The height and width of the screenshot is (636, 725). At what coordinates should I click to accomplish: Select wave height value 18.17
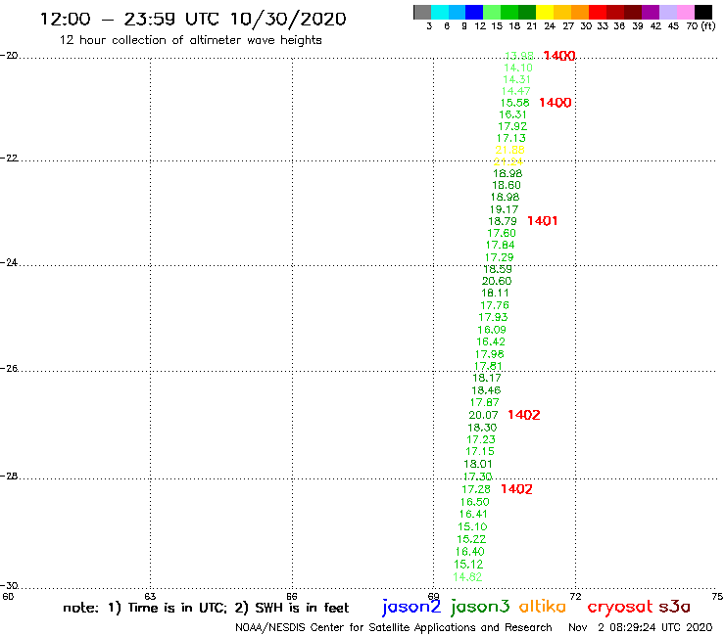[487, 378]
